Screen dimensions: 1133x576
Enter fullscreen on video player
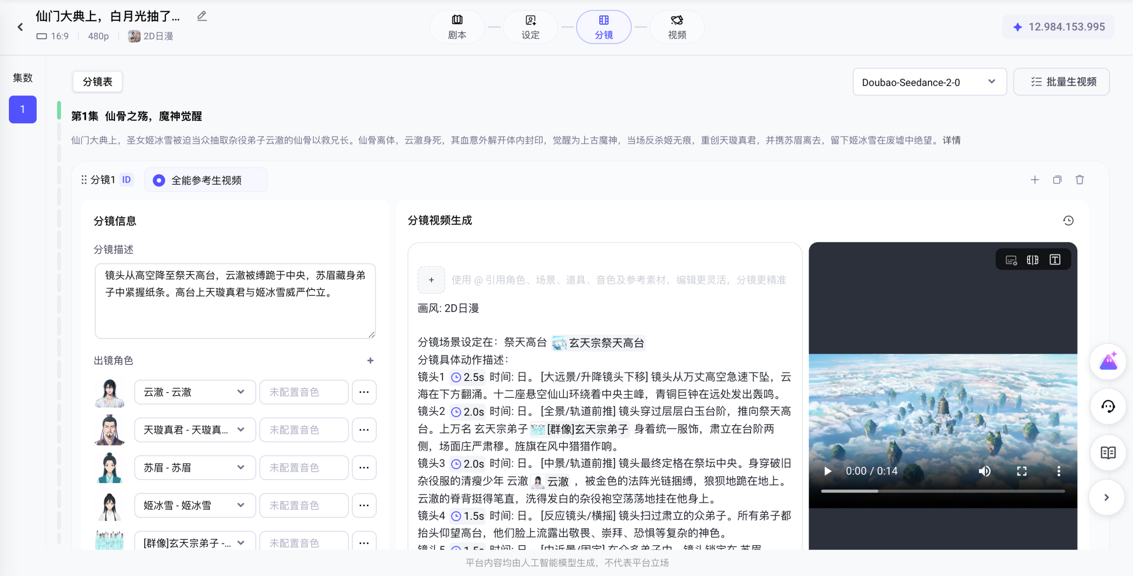(1021, 471)
